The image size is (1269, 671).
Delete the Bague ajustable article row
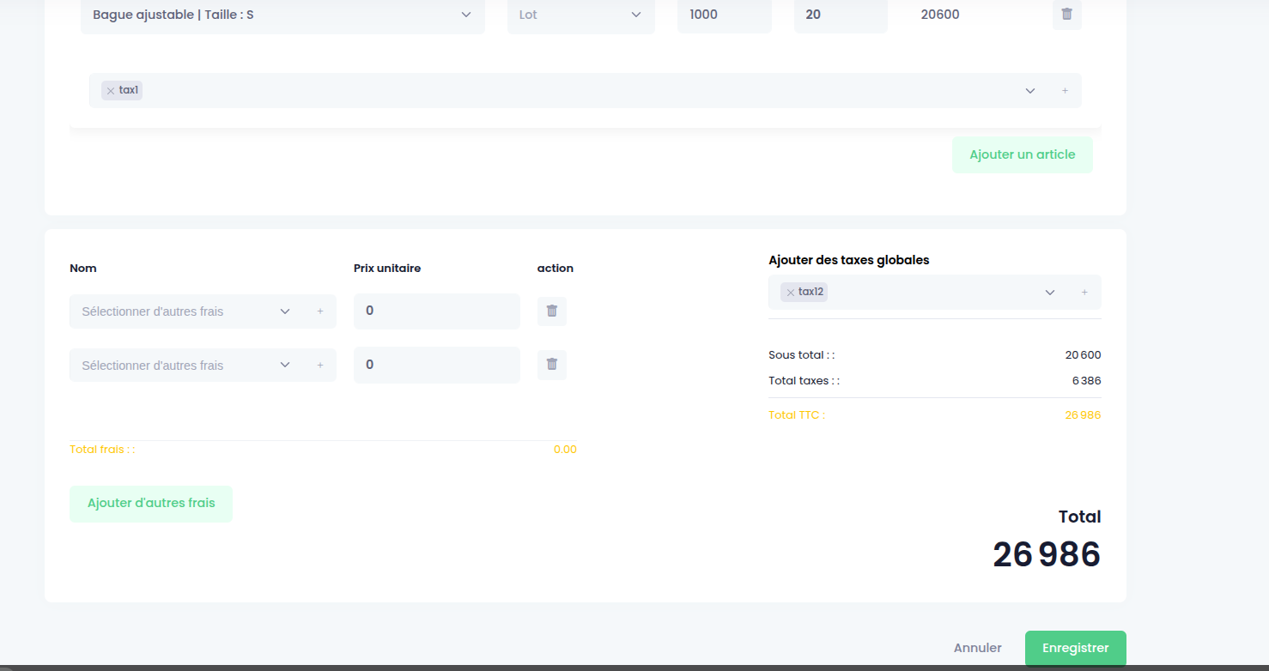(1066, 15)
